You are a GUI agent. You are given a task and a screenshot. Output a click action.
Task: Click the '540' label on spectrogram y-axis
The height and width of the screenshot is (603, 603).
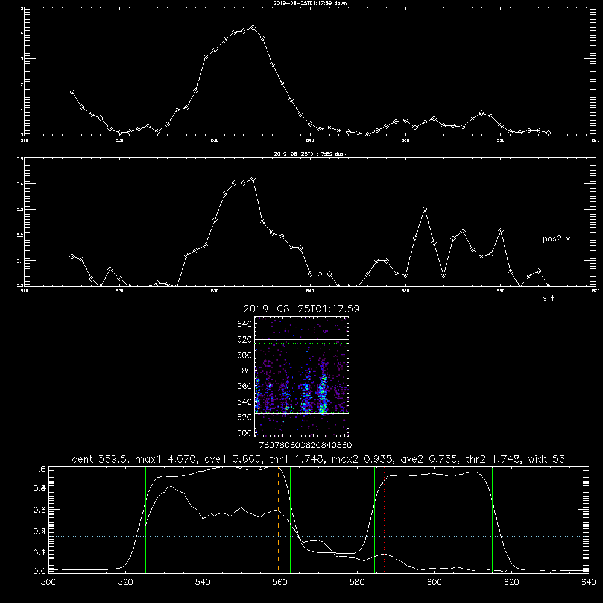tap(245, 402)
